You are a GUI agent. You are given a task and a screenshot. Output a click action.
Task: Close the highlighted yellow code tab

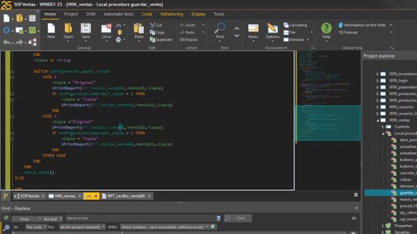click(96, 196)
